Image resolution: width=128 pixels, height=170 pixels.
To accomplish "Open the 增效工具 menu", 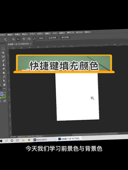I will 70,33.
